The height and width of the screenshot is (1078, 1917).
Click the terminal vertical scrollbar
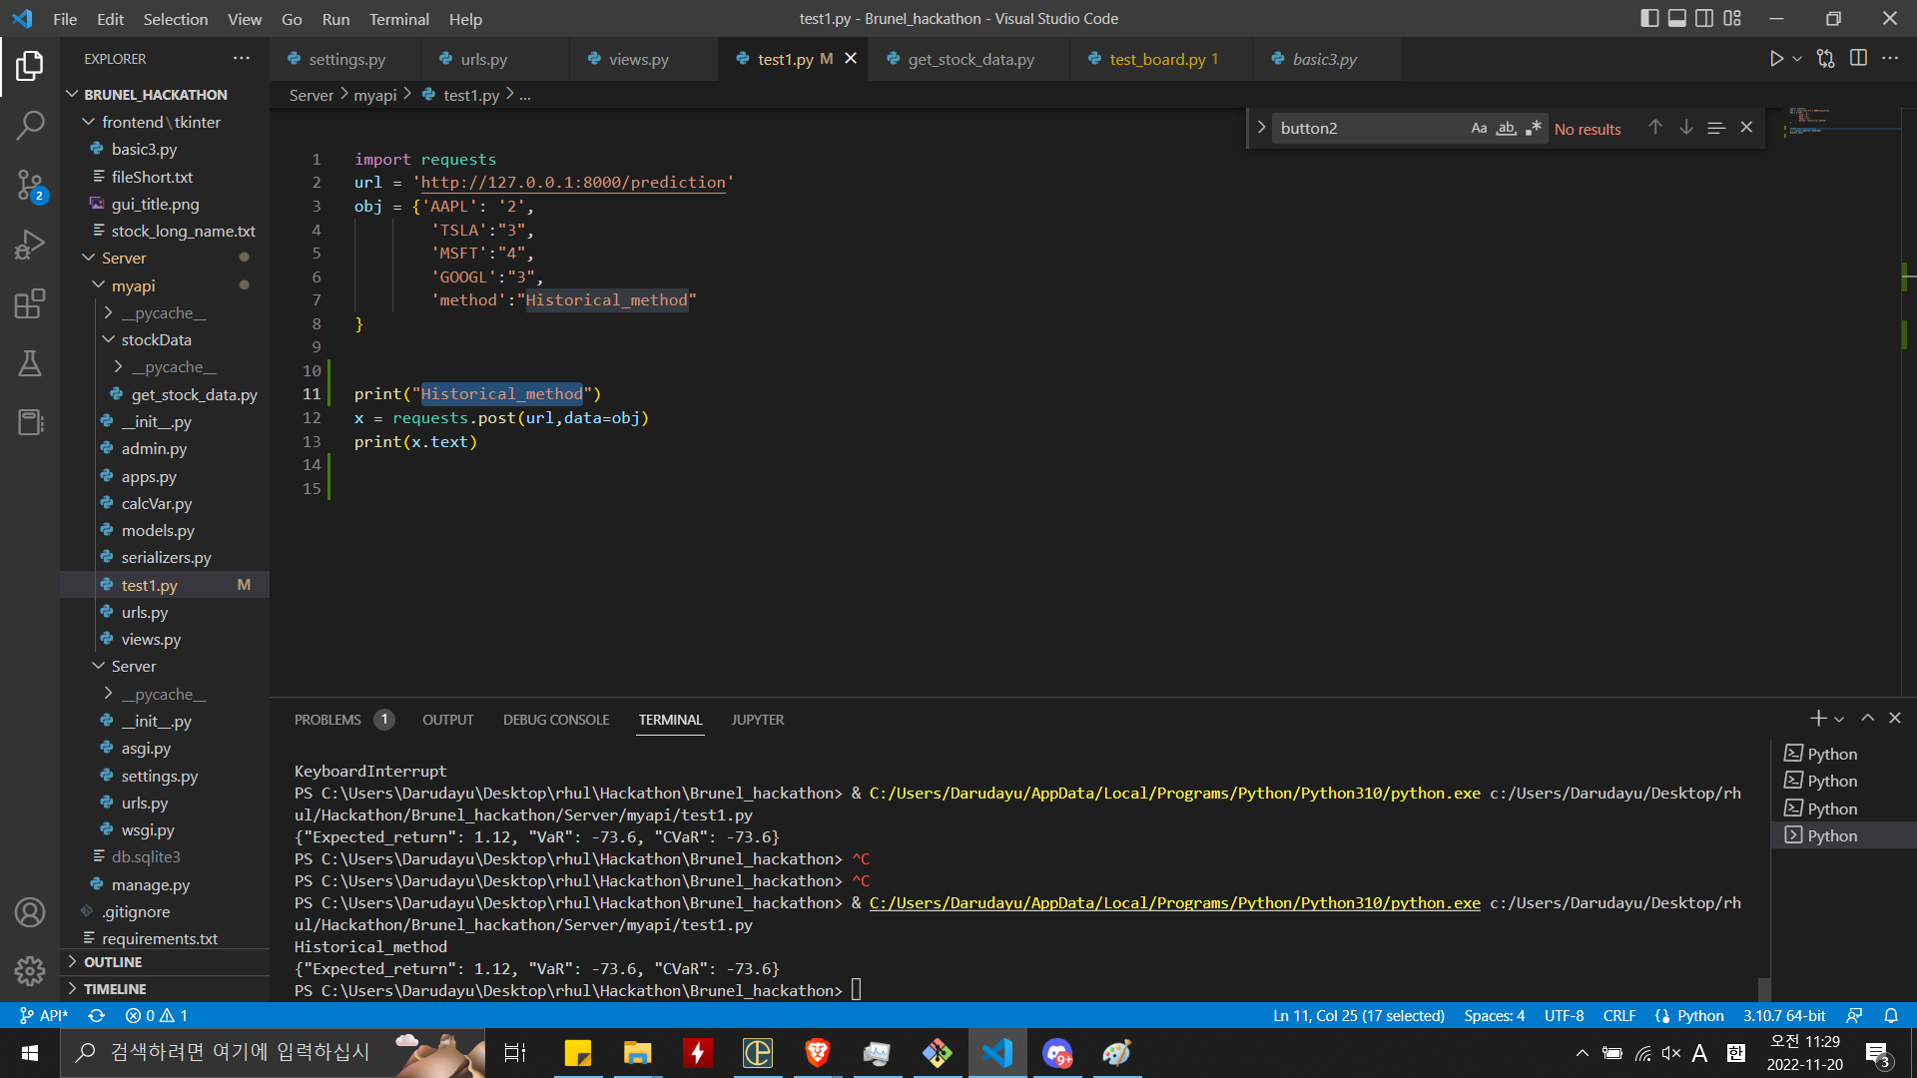pos(1763,988)
